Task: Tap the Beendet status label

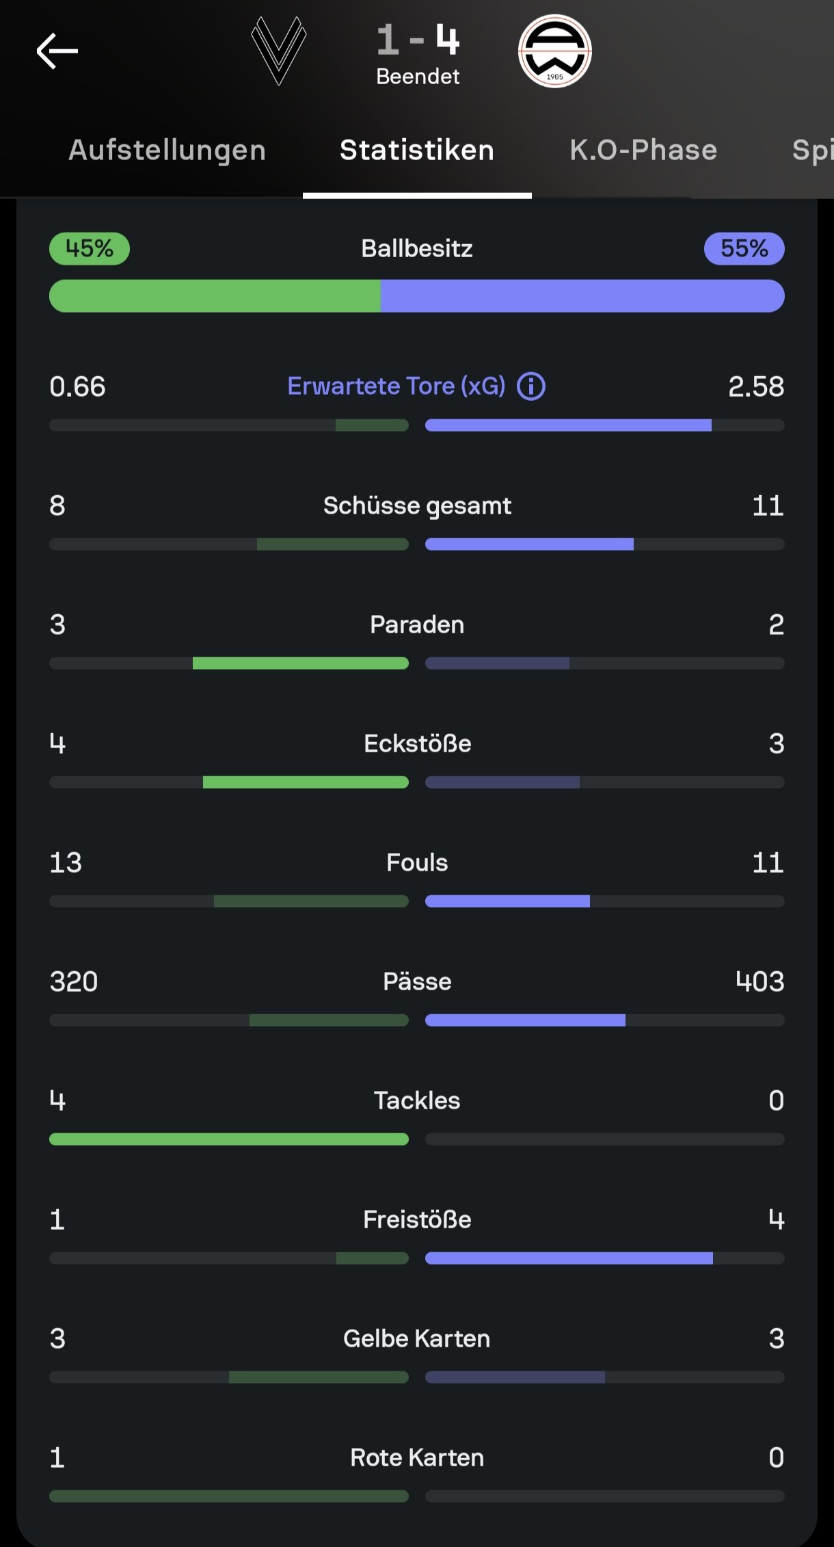Action: pos(418,77)
